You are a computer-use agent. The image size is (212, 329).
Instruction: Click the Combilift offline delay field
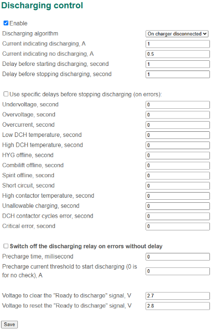pos(178,166)
